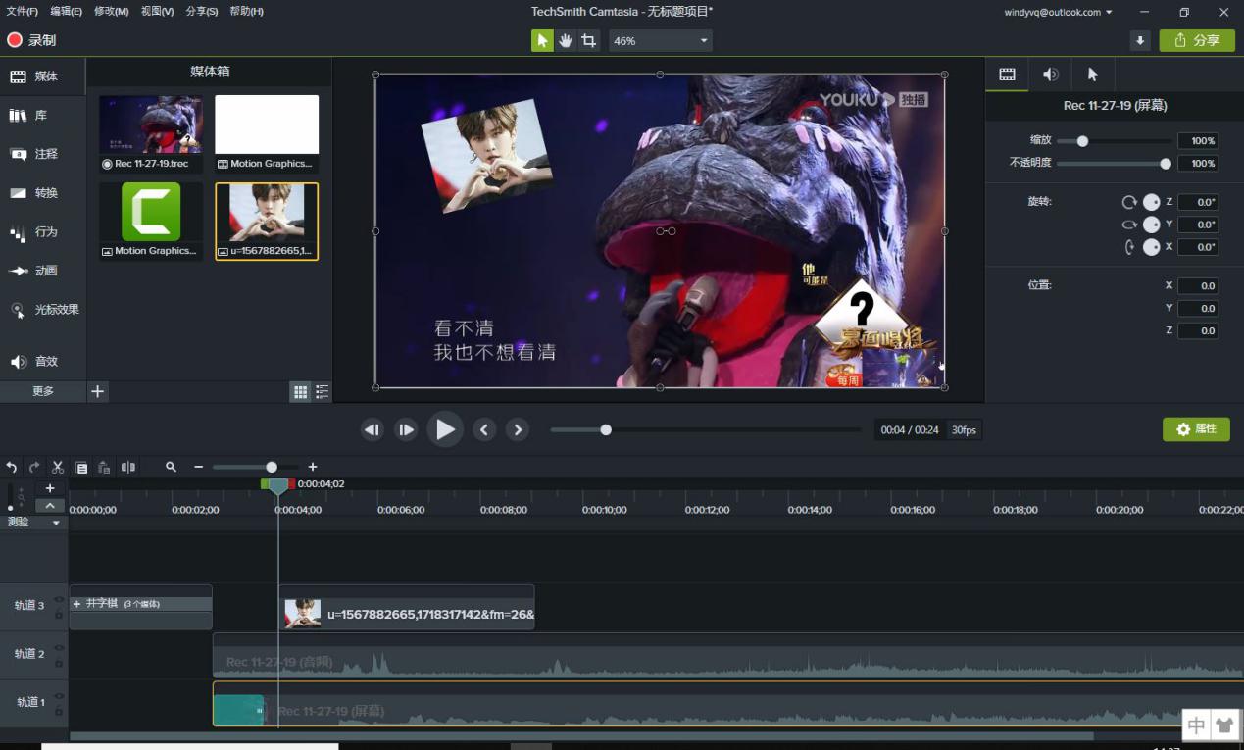Switch to audio properties tab
The image size is (1244, 750).
[1050, 75]
